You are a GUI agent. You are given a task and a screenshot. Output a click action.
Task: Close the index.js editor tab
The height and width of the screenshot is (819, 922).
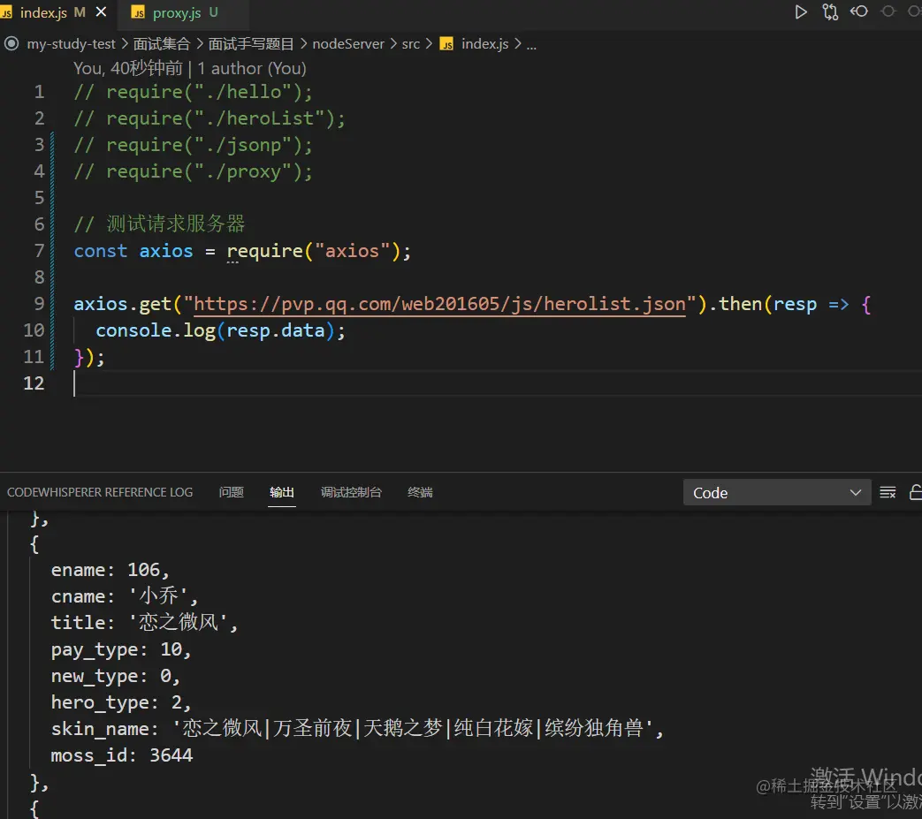[101, 11]
